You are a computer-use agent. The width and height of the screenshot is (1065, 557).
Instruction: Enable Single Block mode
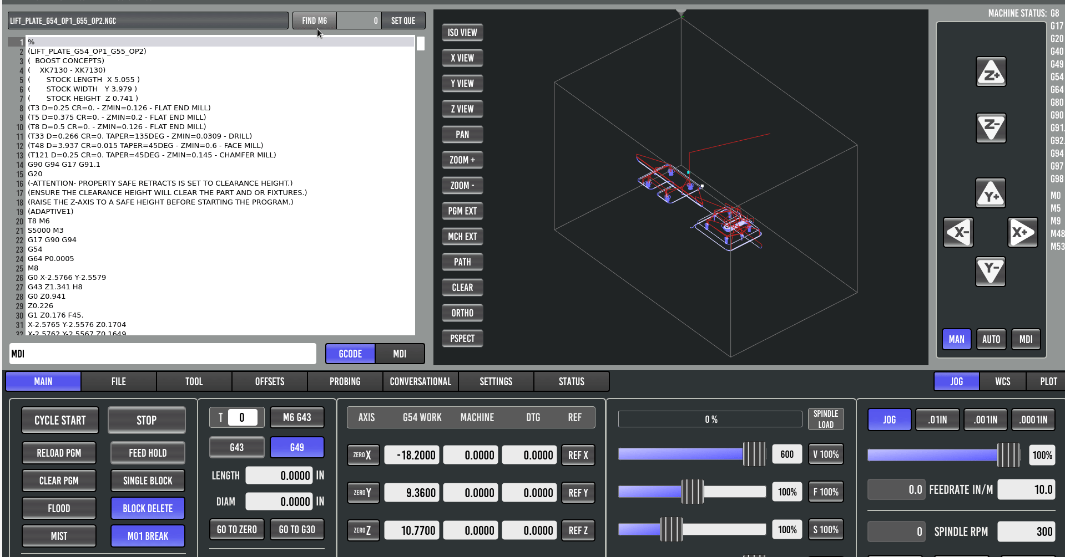pyautogui.click(x=148, y=481)
